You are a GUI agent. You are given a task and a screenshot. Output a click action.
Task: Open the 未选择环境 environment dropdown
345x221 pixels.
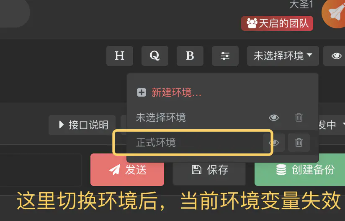click(283, 56)
